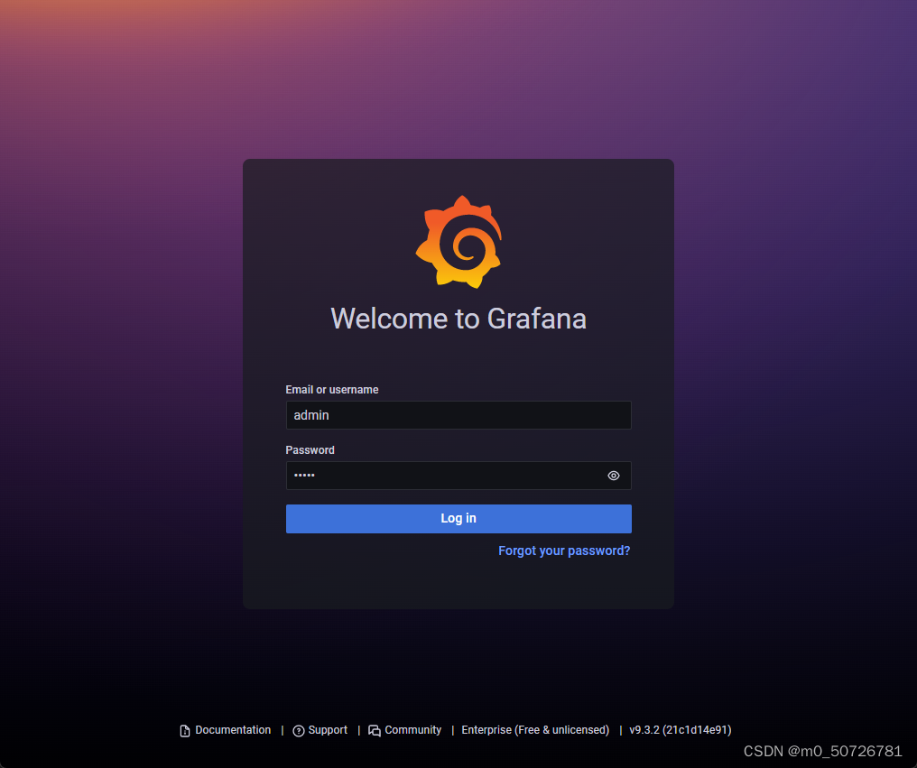The image size is (917, 768).
Task: Open the Documentation footer link
Action: coord(233,730)
